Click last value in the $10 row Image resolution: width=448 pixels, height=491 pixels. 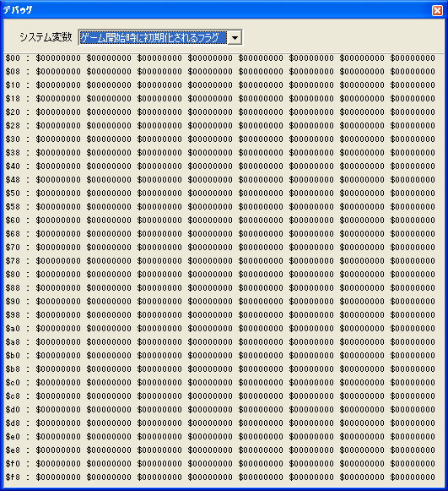pos(413,85)
